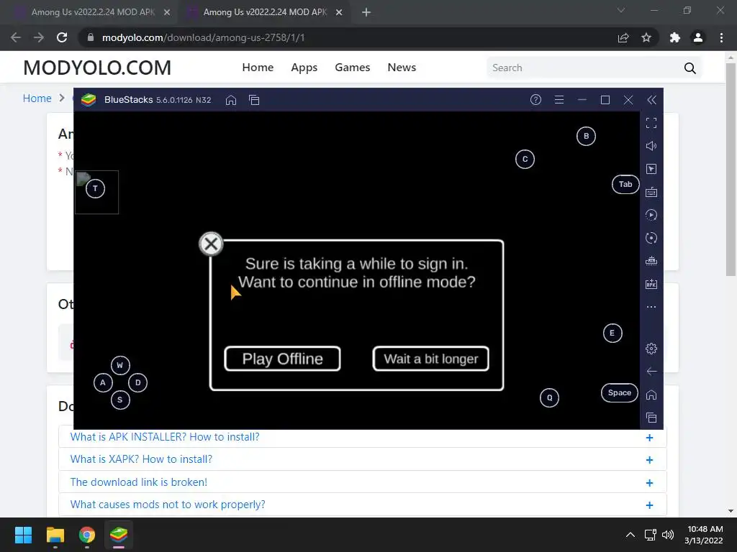This screenshot has height=552, width=737.
Task: Click the BlueStacks sidebar icon just below the keyboard icon
Action: [x=651, y=215]
